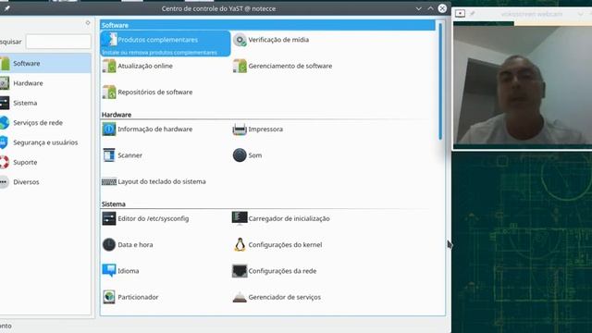Image resolution: width=592 pixels, height=333 pixels.
Task: Open the Impressora printer icon
Action: (240, 129)
